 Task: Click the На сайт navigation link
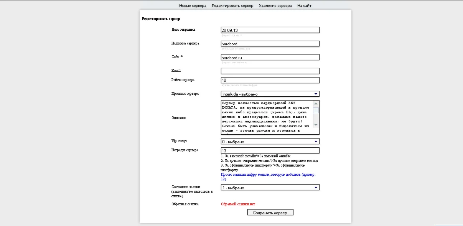[x=304, y=6]
